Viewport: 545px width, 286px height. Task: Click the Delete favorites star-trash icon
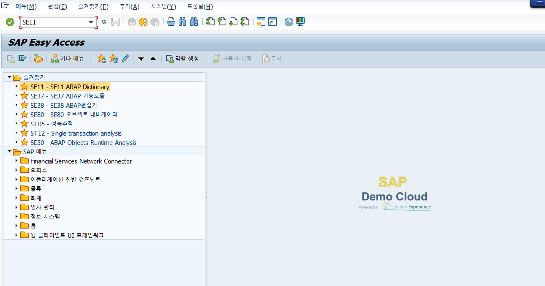[114, 59]
